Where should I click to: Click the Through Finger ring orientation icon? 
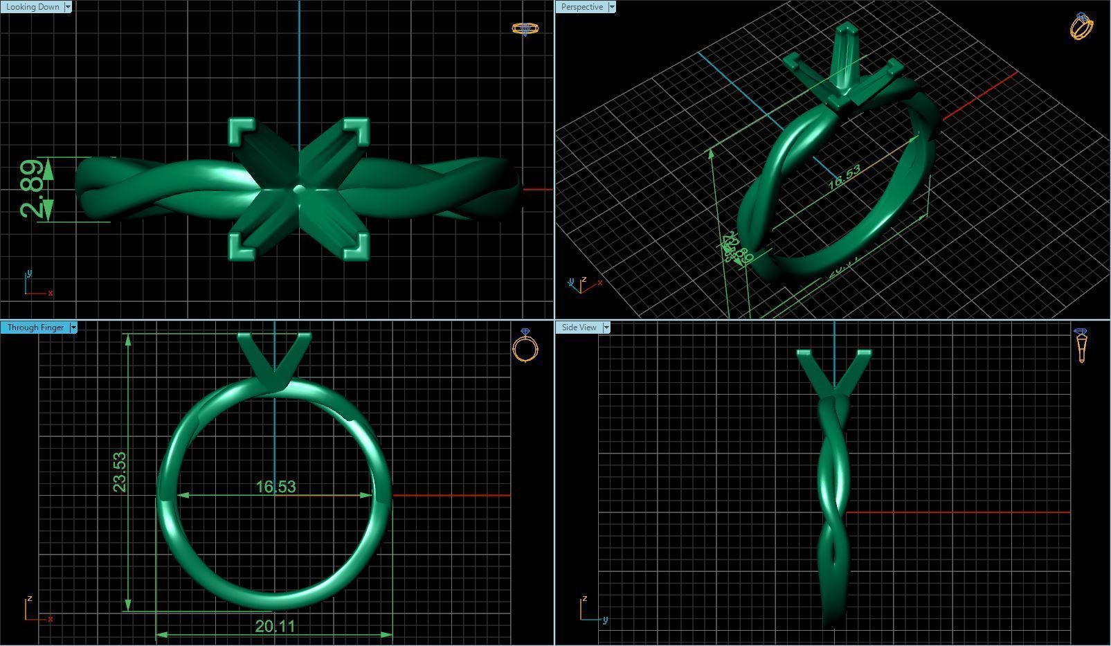click(x=525, y=346)
